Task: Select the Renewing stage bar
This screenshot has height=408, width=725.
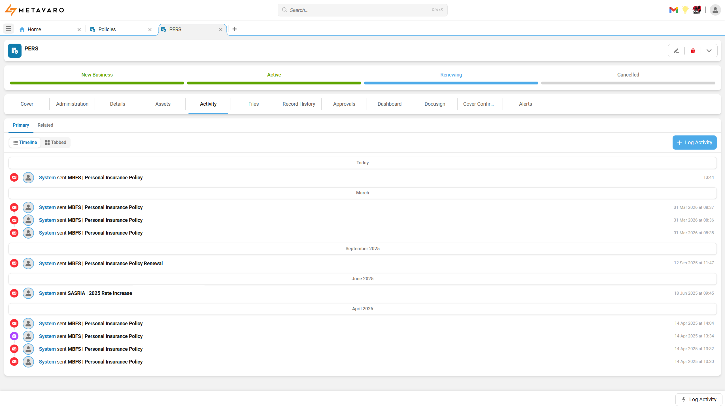Action: [451, 83]
